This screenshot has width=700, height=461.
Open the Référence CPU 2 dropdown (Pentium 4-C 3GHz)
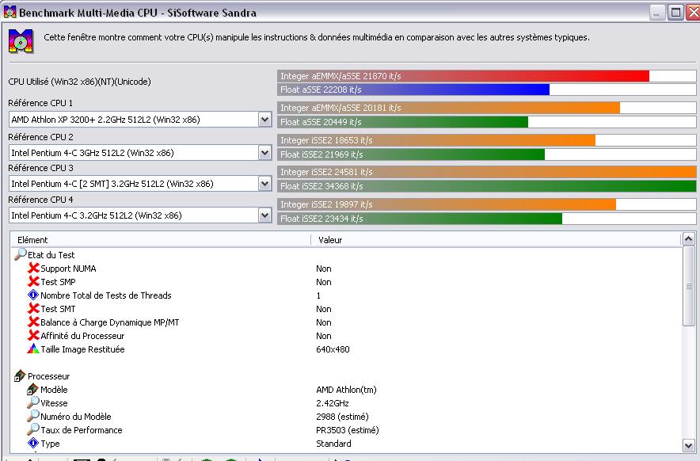coord(264,153)
